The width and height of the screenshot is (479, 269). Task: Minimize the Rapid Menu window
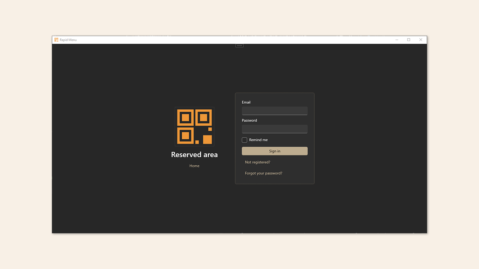[397, 40]
